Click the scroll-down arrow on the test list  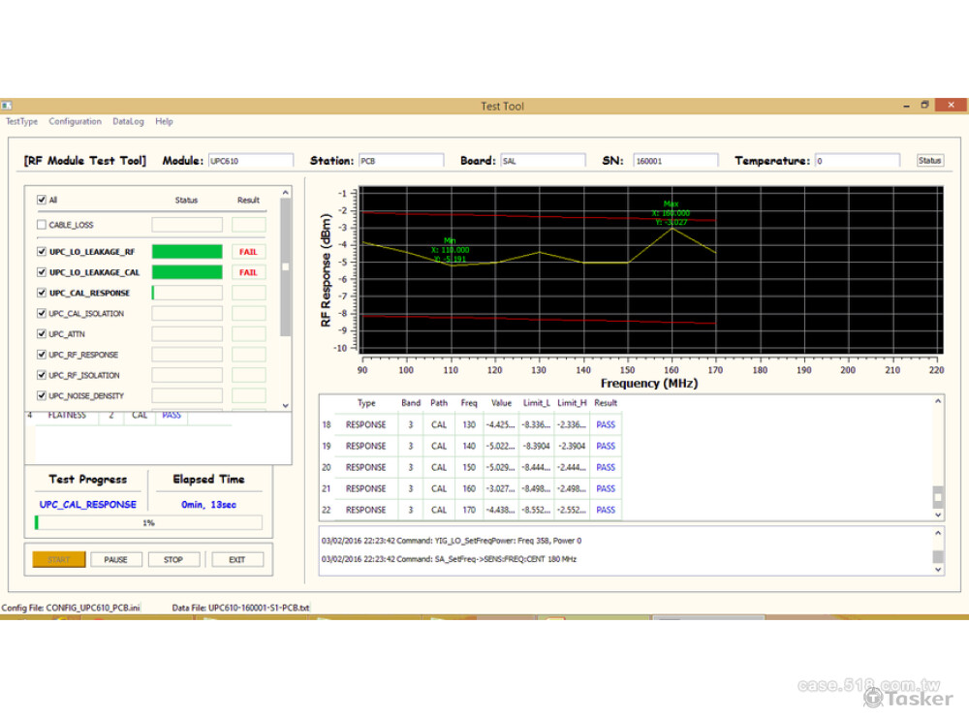click(285, 404)
